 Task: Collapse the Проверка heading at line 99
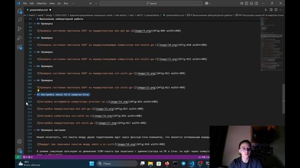(x=35, y=66)
